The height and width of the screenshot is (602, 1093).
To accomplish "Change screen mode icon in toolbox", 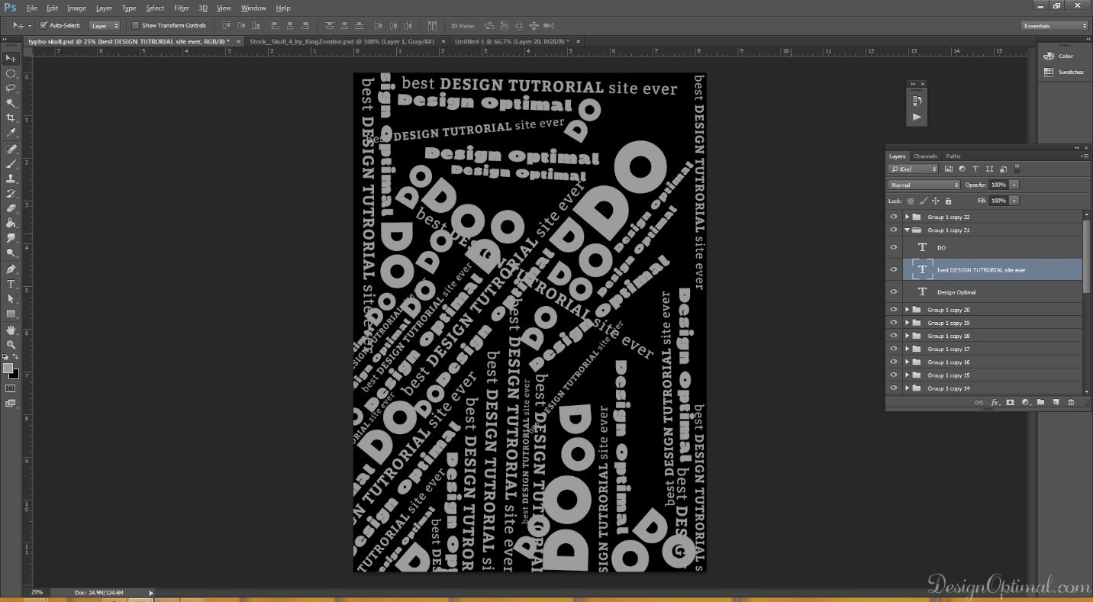I will pyautogui.click(x=11, y=404).
